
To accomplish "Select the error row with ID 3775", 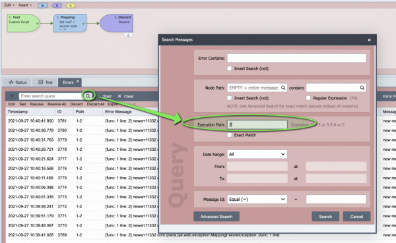I will click(82, 178).
